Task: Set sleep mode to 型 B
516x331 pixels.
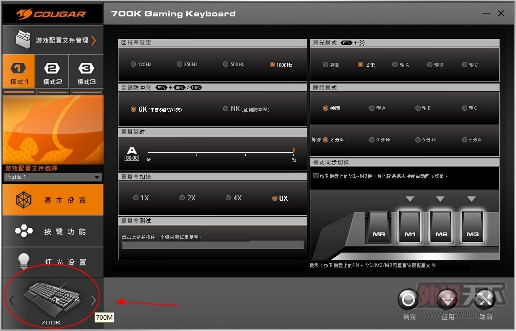Action: (423, 108)
